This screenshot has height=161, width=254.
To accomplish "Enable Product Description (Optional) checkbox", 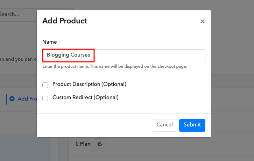I will pyautogui.click(x=45, y=85).
